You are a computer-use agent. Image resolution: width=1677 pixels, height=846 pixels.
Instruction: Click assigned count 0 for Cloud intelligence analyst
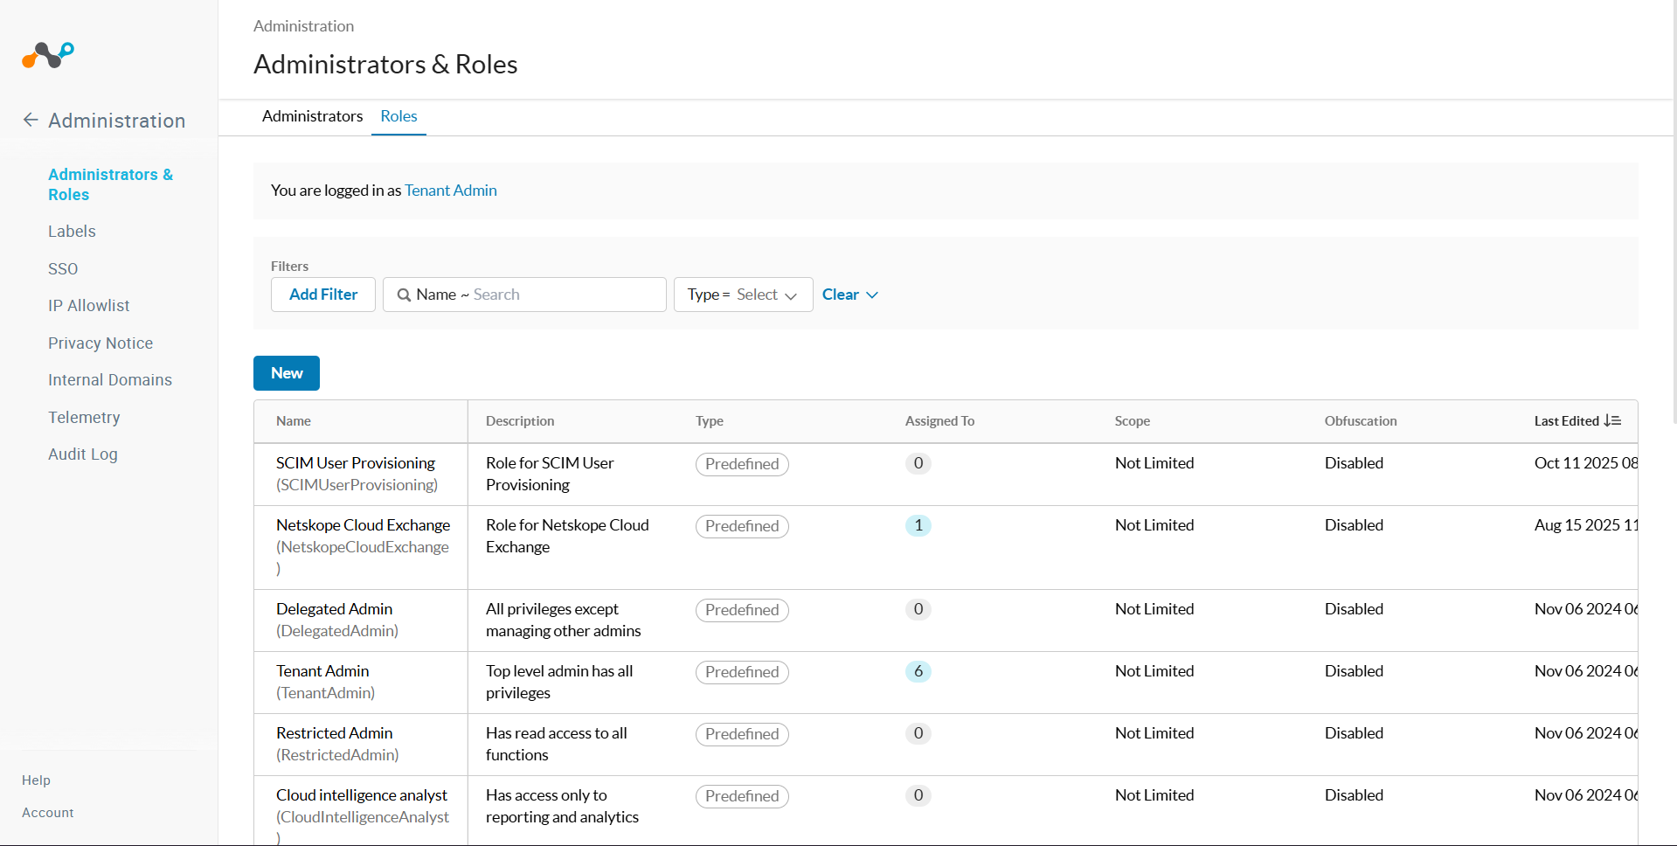[918, 795]
